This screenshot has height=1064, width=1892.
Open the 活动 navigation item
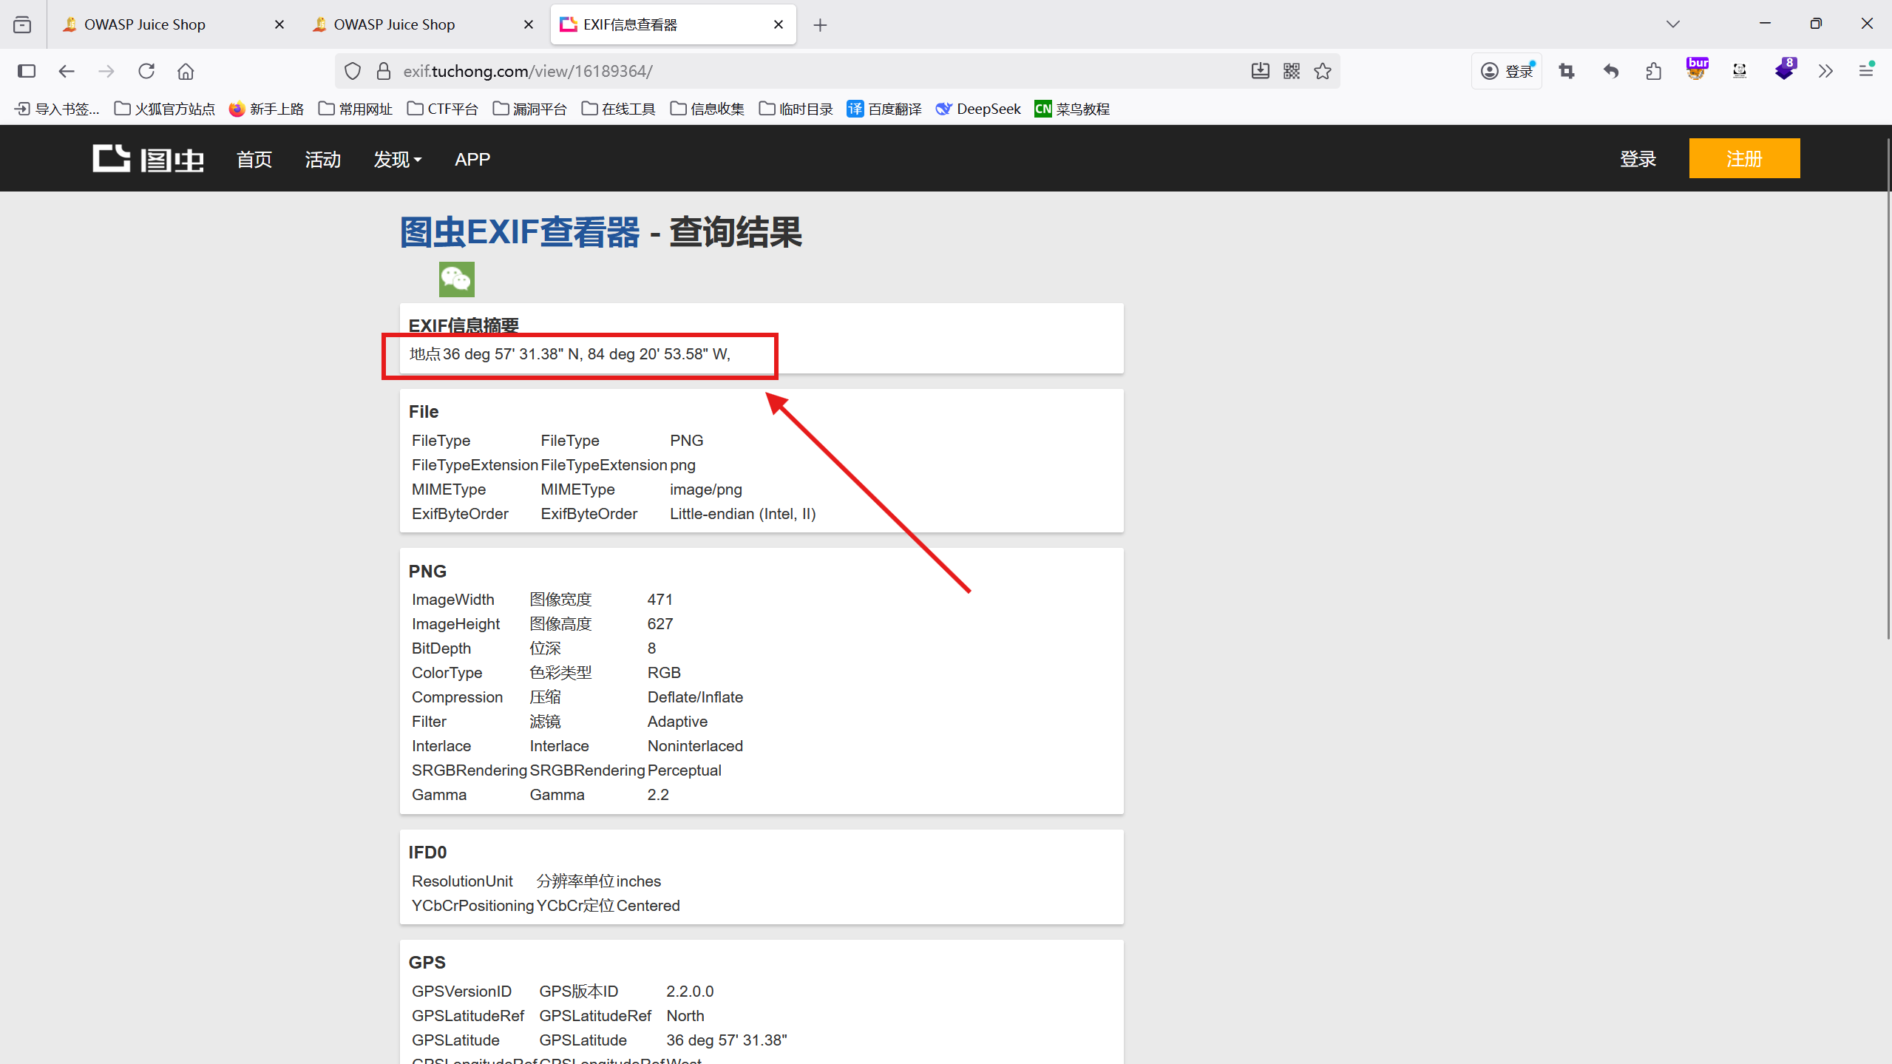[x=323, y=159]
